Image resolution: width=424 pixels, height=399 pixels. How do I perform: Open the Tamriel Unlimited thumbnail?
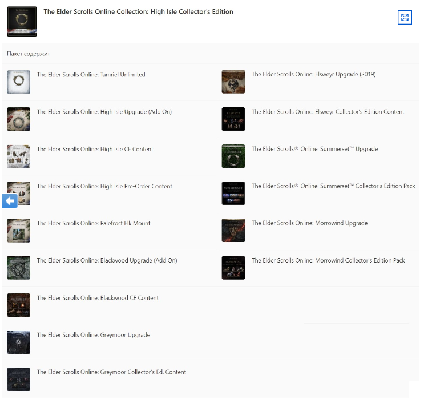(x=18, y=82)
